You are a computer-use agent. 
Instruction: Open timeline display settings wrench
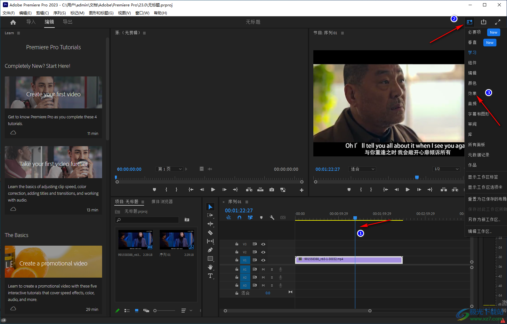click(x=272, y=217)
